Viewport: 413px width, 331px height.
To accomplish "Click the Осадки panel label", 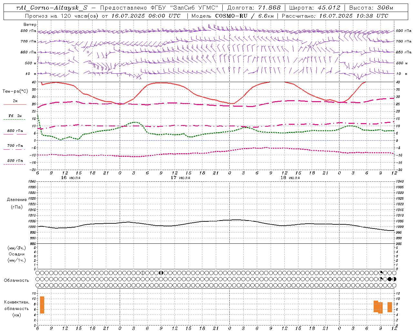I will [x=17, y=254].
